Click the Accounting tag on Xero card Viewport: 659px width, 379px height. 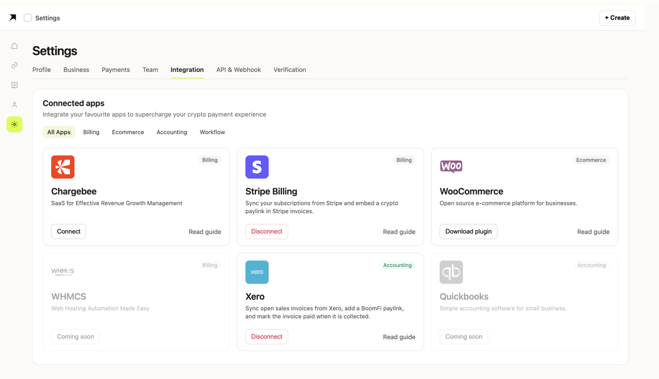397,265
